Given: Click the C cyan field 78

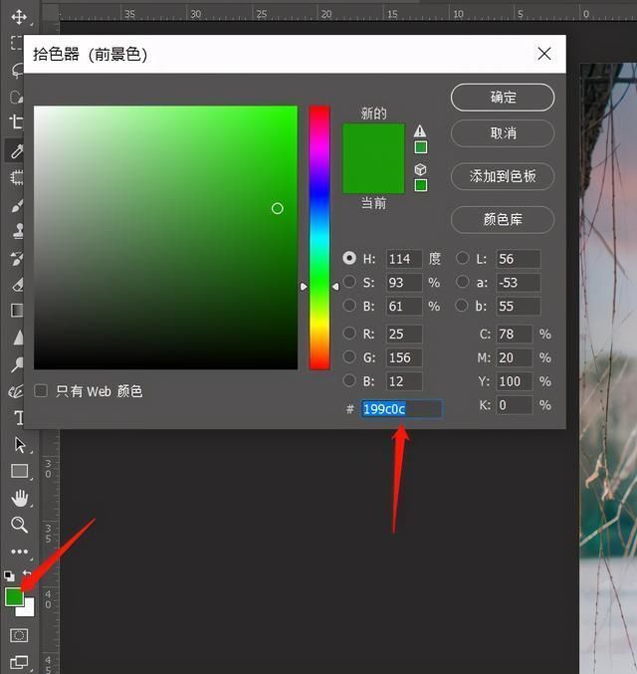Looking at the screenshot, I should pyautogui.click(x=515, y=334).
